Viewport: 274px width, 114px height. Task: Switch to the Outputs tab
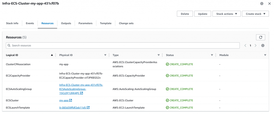pyautogui.click(x=66, y=23)
